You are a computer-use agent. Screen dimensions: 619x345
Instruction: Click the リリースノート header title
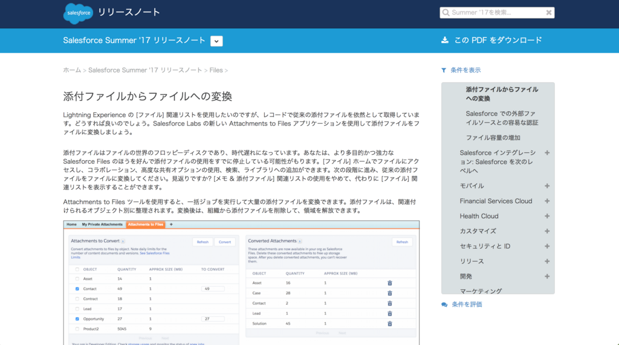click(x=129, y=13)
